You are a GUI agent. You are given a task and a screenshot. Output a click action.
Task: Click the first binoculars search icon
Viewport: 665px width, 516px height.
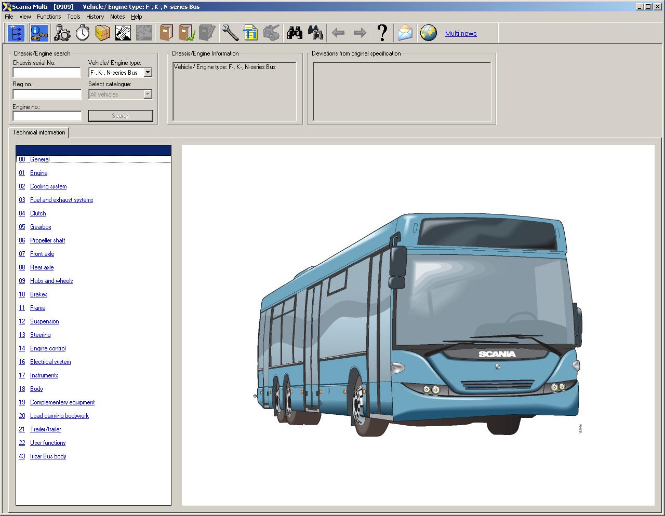[x=295, y=33]
